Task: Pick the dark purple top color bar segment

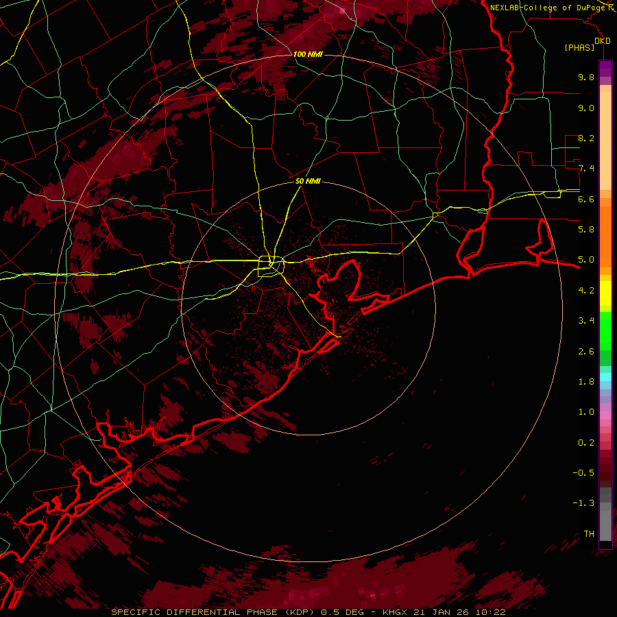Action: (605, 69)
